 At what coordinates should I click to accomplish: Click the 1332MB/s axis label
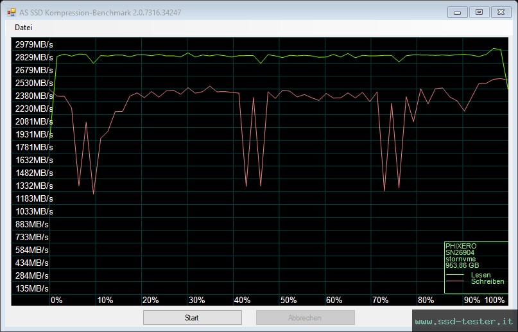tap(34, 186)
